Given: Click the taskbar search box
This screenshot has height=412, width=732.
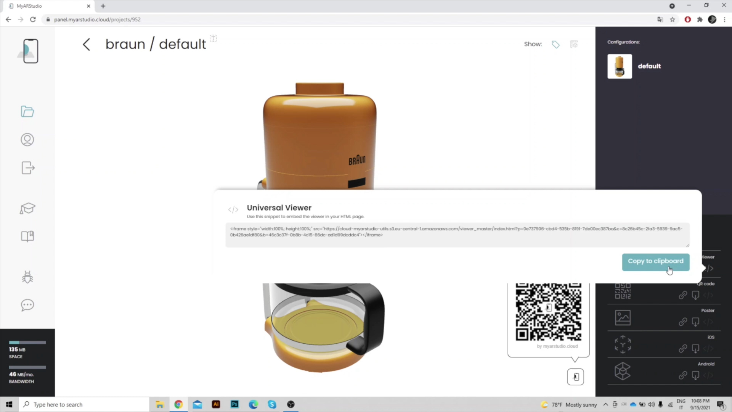Looking at the screenshot, I should click(x=84, y=404).
